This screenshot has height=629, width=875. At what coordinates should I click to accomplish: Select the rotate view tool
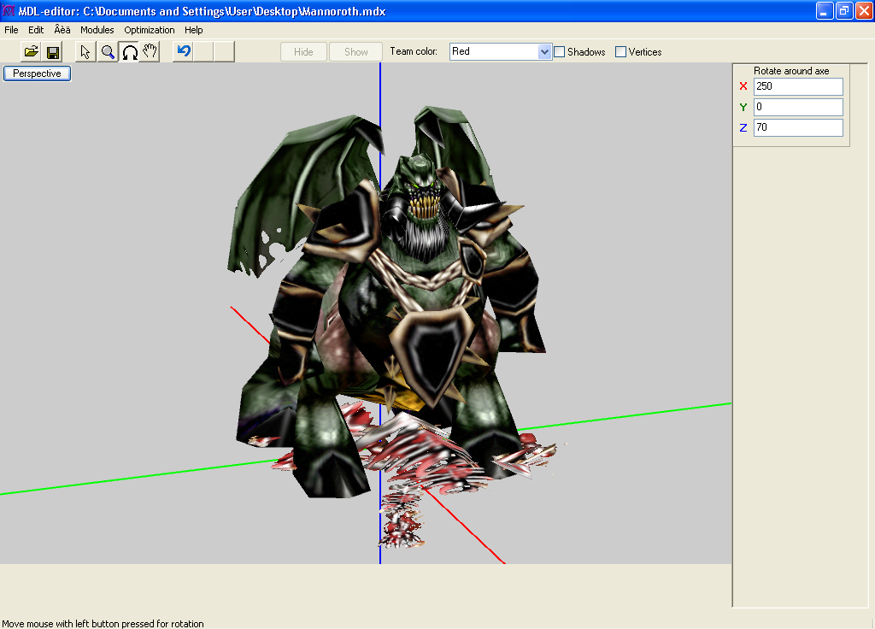click(130, 52)
